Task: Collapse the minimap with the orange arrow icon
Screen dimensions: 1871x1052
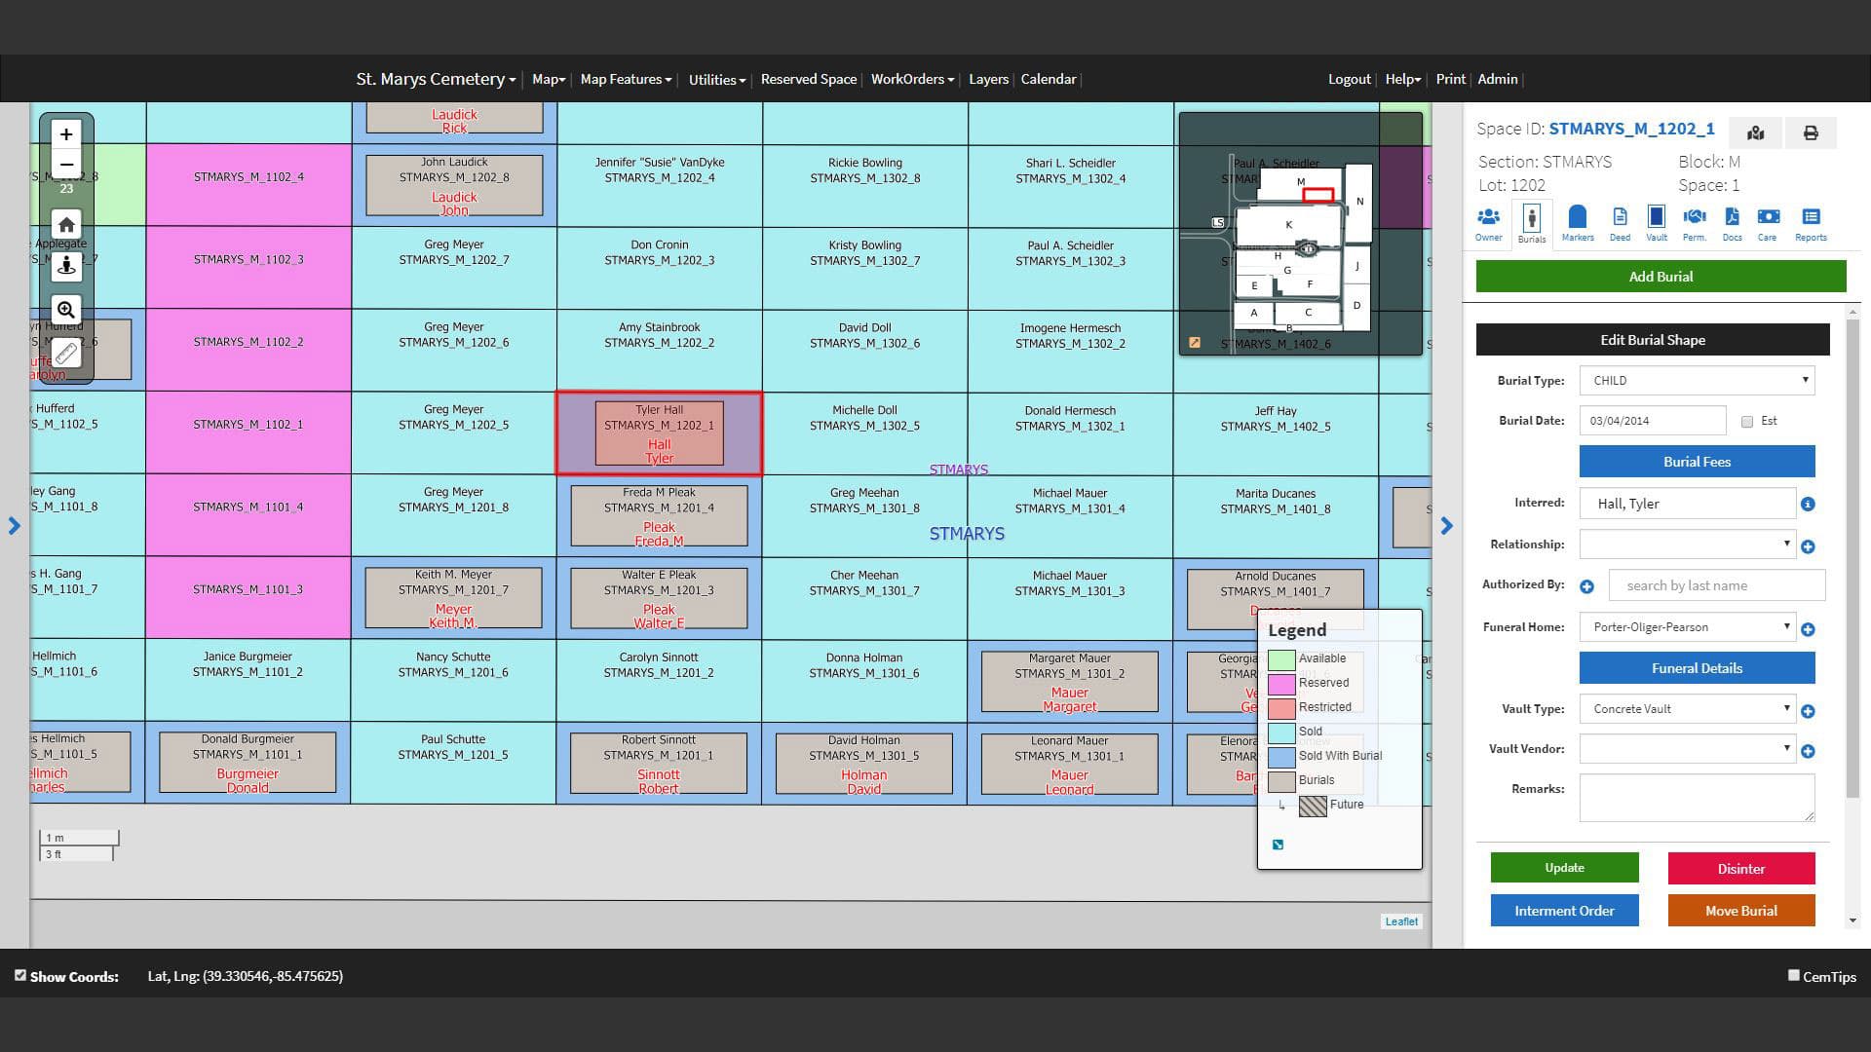Action: click(x=1195, y=342)
